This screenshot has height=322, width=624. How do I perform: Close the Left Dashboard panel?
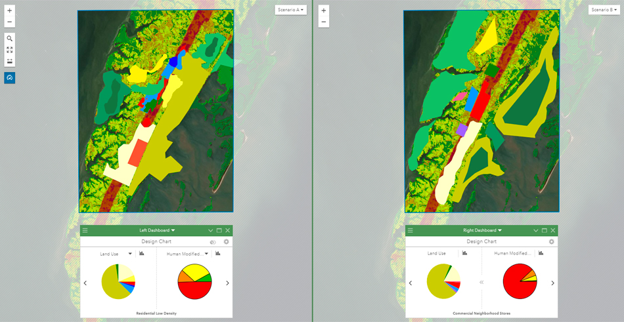[228, 231]
